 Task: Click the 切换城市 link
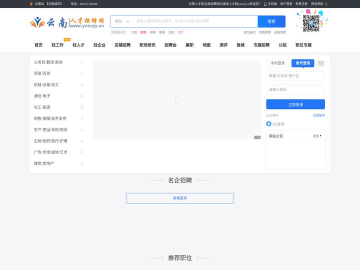[x=54, y=4]
